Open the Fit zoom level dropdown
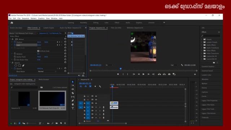Screen dimensions: 231x130 pos(109,65)
